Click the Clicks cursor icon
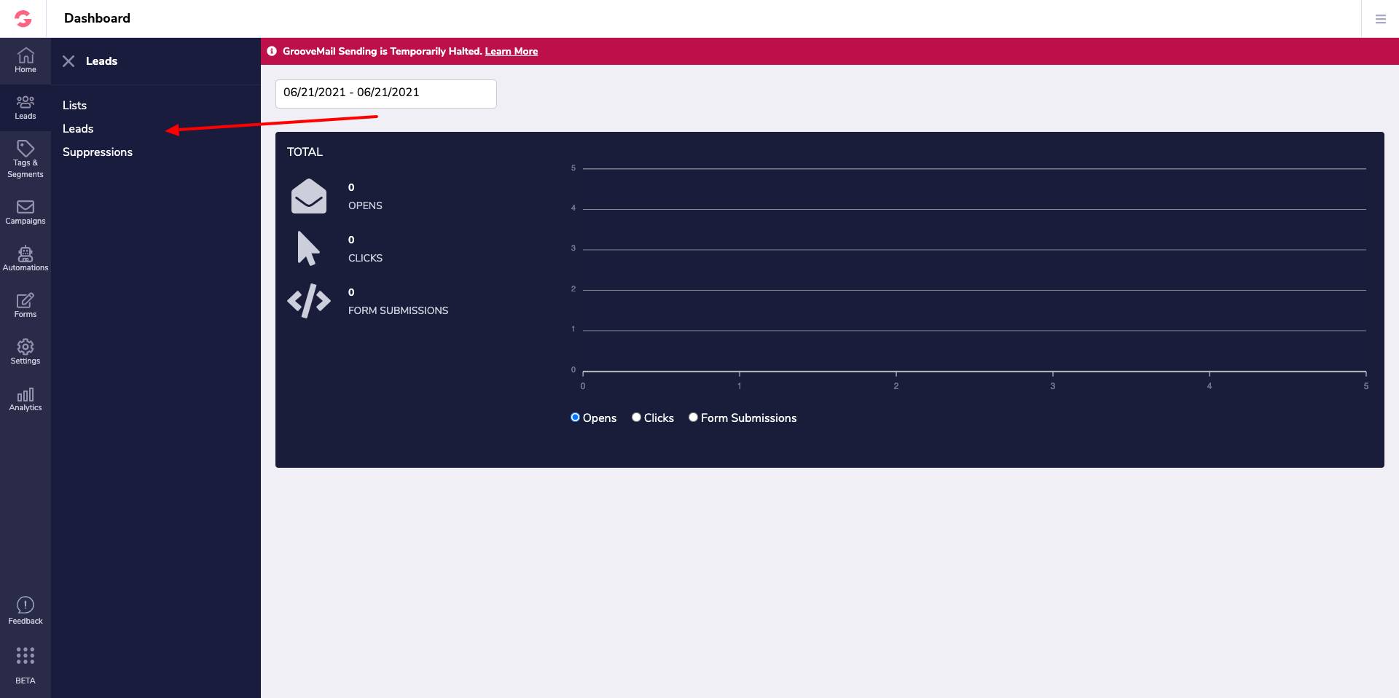The image size is (1399, 698). [x=308, y=248]
